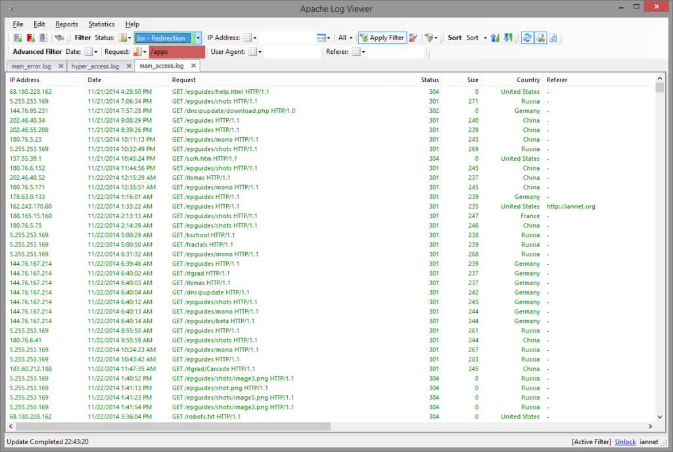Click the France country cell
Screen dimensions: 673x452
(x=530, y=216)
